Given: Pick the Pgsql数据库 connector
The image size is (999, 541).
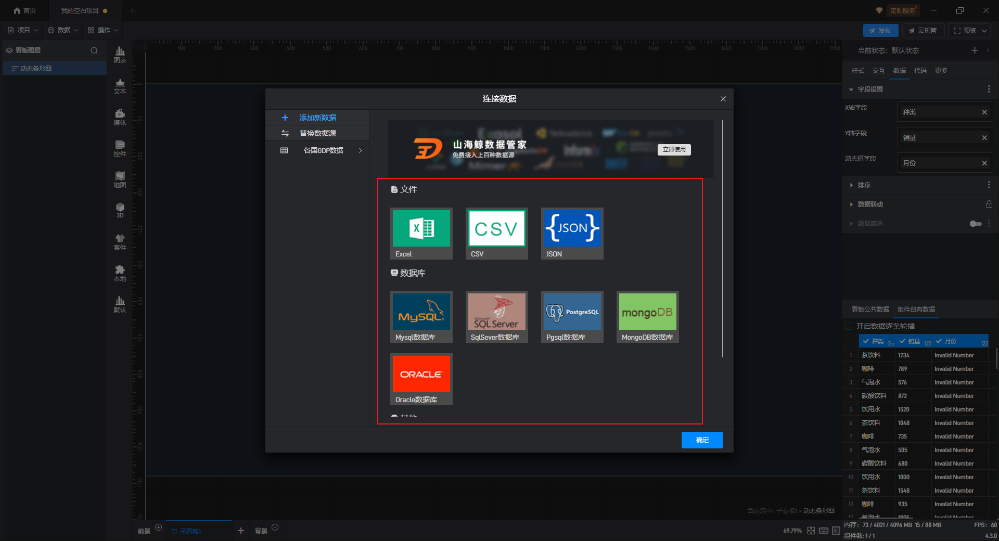Looking at the screenshot, I should [x=572, y=317].
